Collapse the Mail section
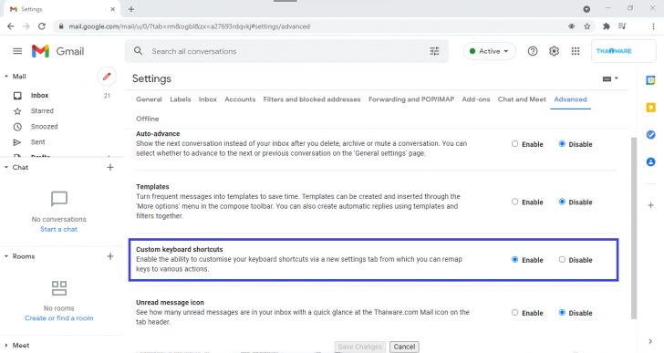 pos(6,77)
